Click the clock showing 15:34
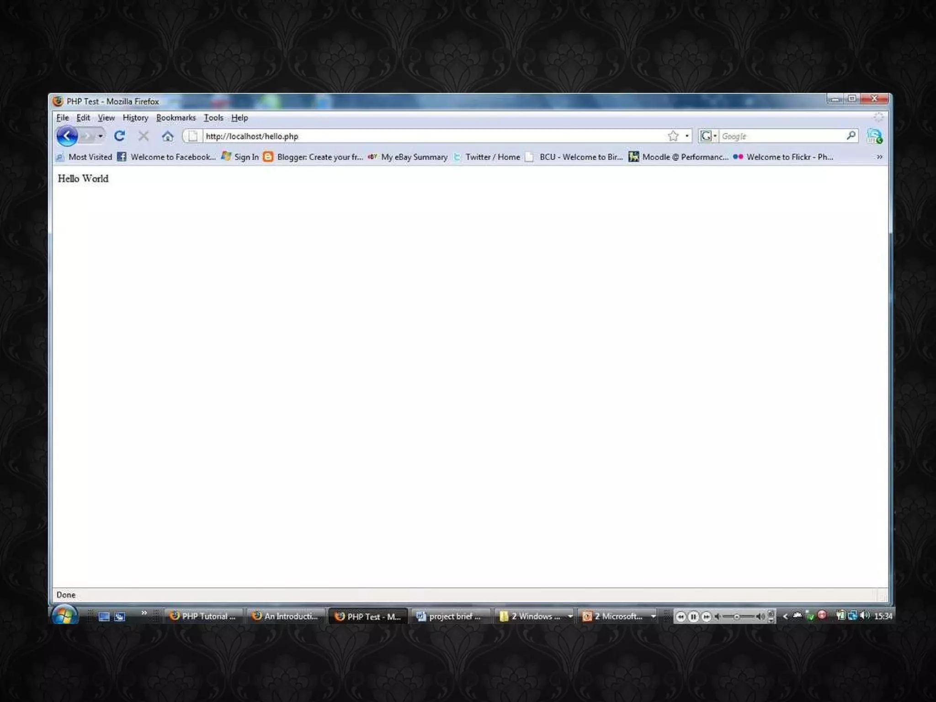 [x=883, y=616]
